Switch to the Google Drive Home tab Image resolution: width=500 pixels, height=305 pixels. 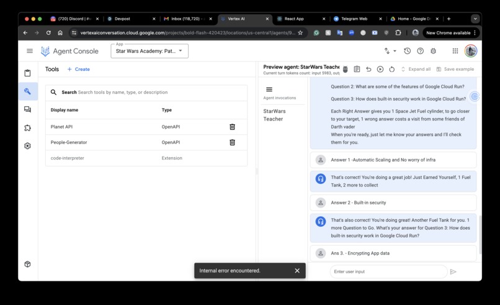click(x=414, y=19)
